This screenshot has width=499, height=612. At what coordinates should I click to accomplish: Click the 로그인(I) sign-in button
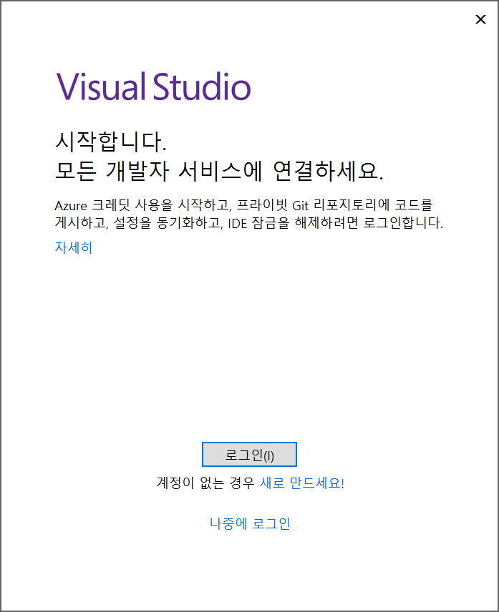coord(249,454)
